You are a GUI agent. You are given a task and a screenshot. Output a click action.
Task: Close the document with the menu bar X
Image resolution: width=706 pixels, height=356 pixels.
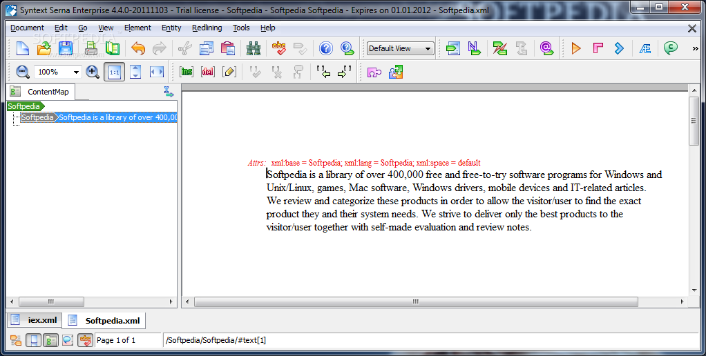tap(692, 28)
